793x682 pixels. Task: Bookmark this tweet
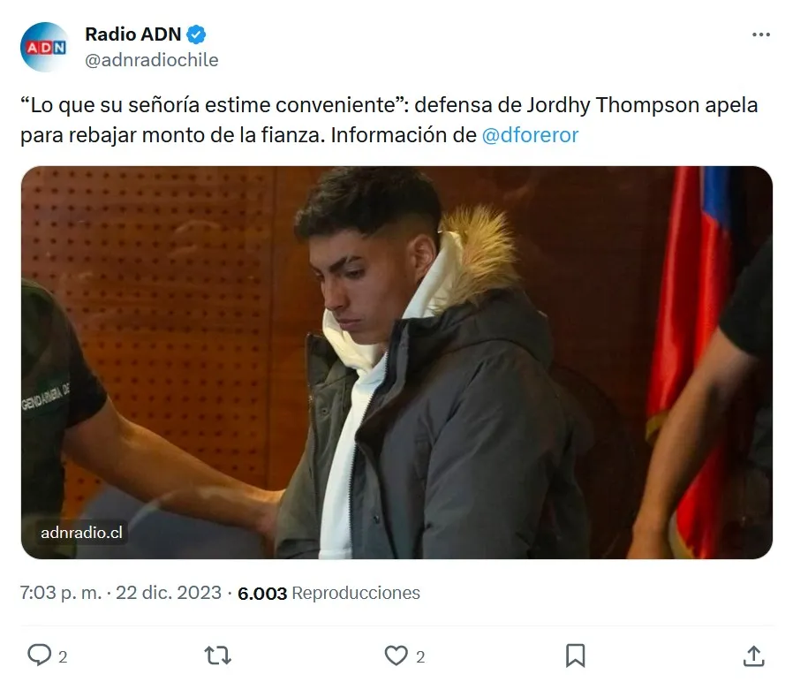pyautogui.click(x=575, y=655)
